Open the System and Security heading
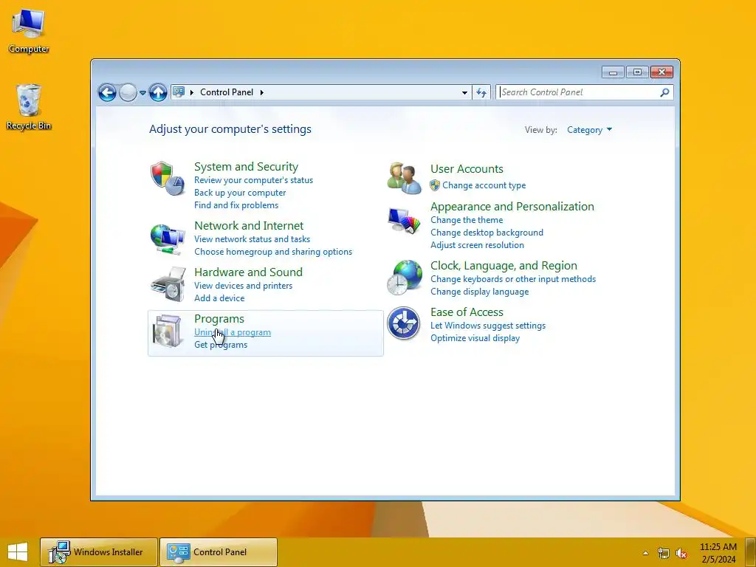This screenshot has height=567, width=756. coord(246,167)
